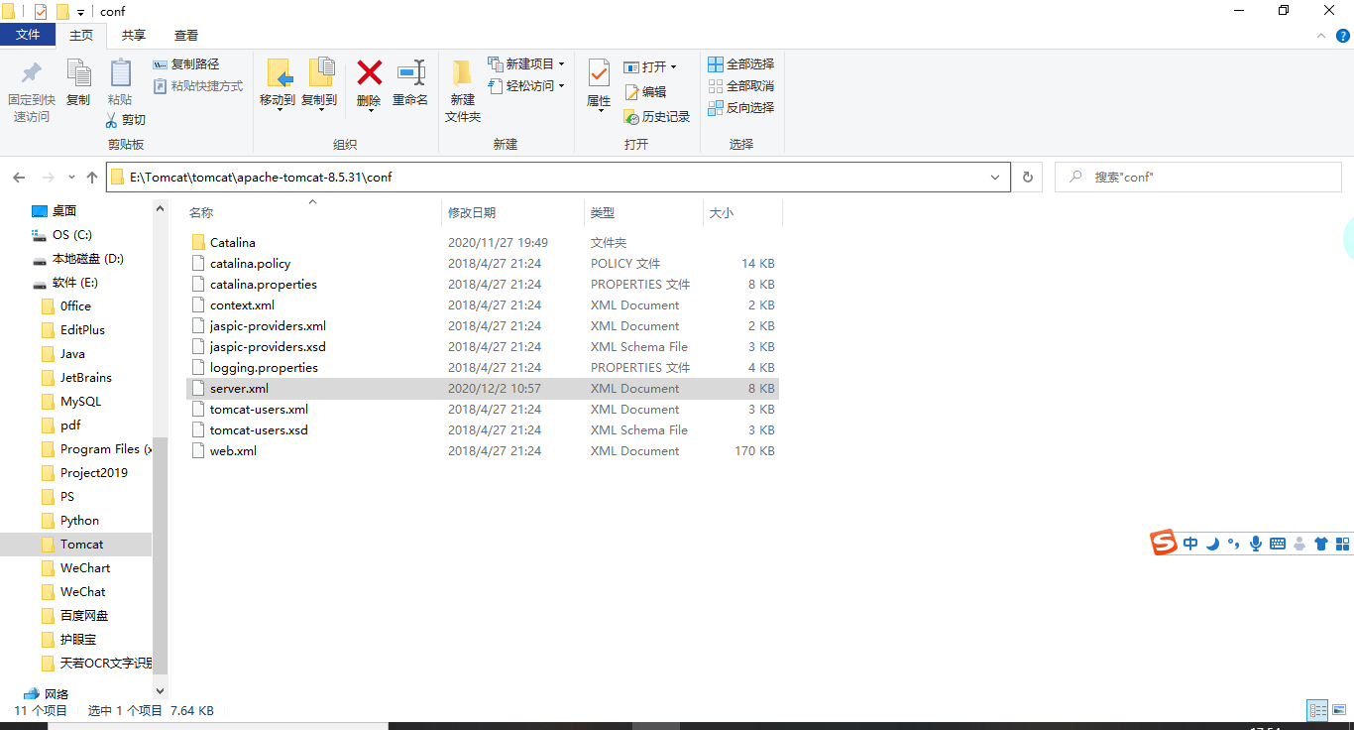
Task: Open the JetBrains folder in navigation pane
Action: [76, 378]
